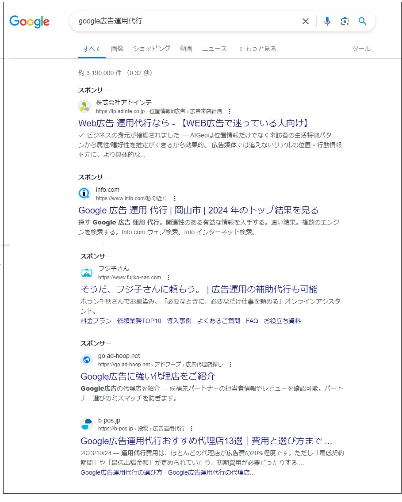
Task: Open Google広告運用代行おすすめ代理店13選 result
Action: (206, 441)
